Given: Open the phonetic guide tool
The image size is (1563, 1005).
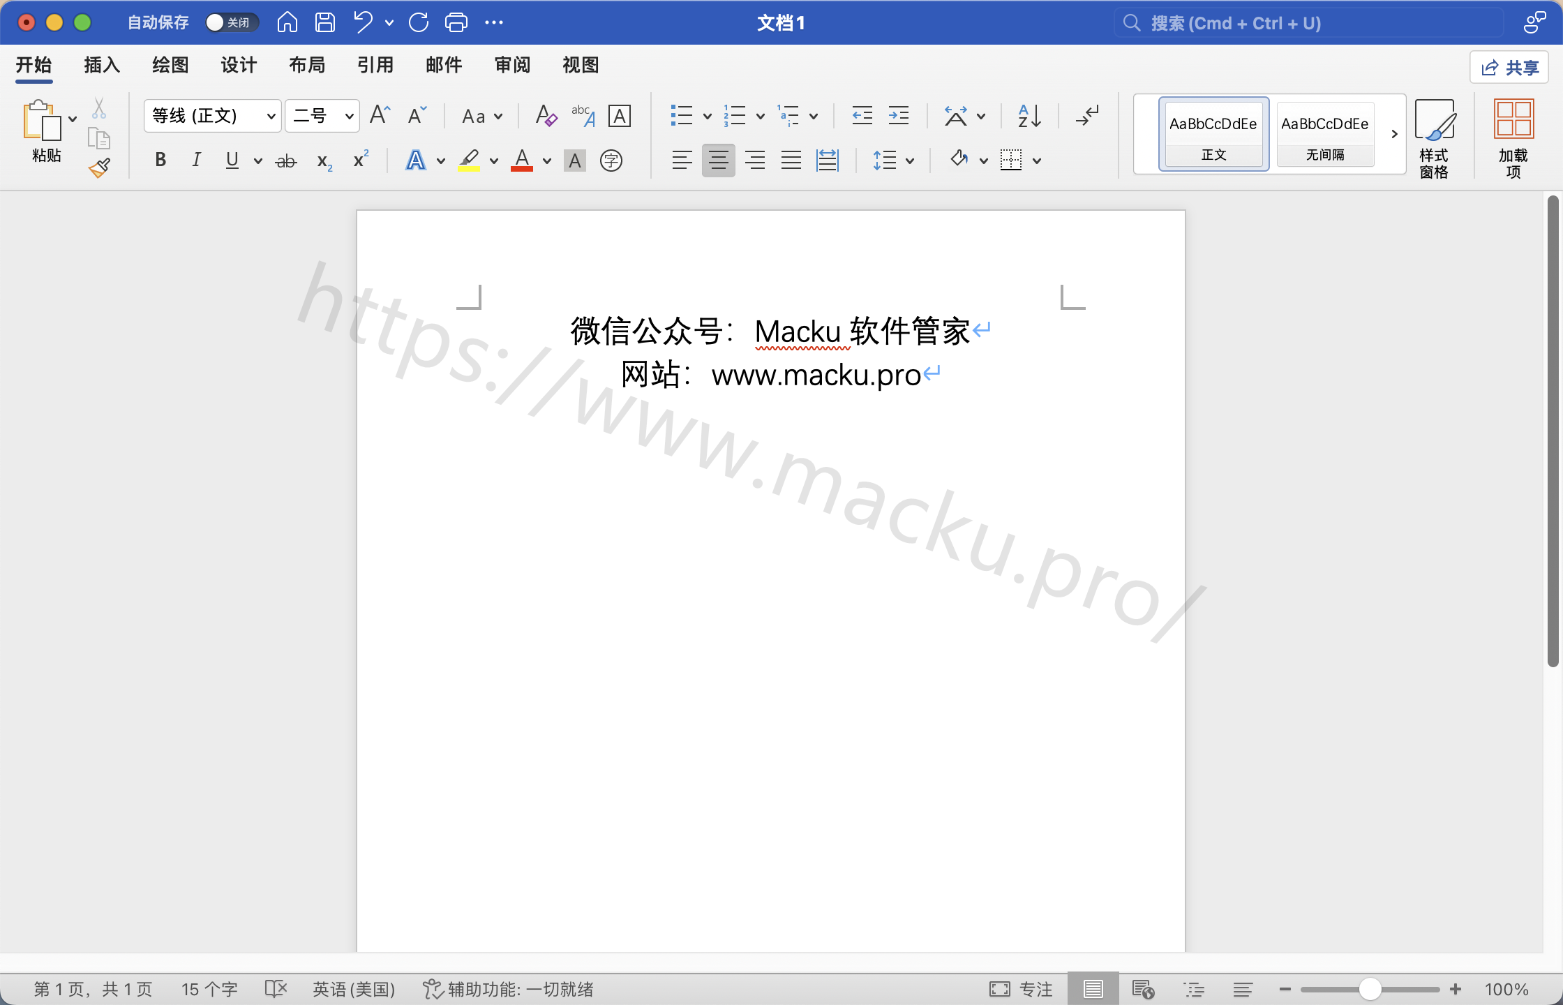Looking at the screenshot, I should point(583,115).
